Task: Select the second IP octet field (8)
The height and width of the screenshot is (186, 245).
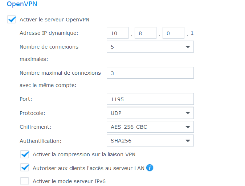Action: 145,33
